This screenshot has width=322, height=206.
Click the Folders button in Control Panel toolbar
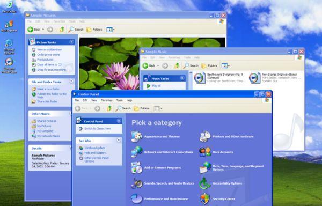pos(142,108)
